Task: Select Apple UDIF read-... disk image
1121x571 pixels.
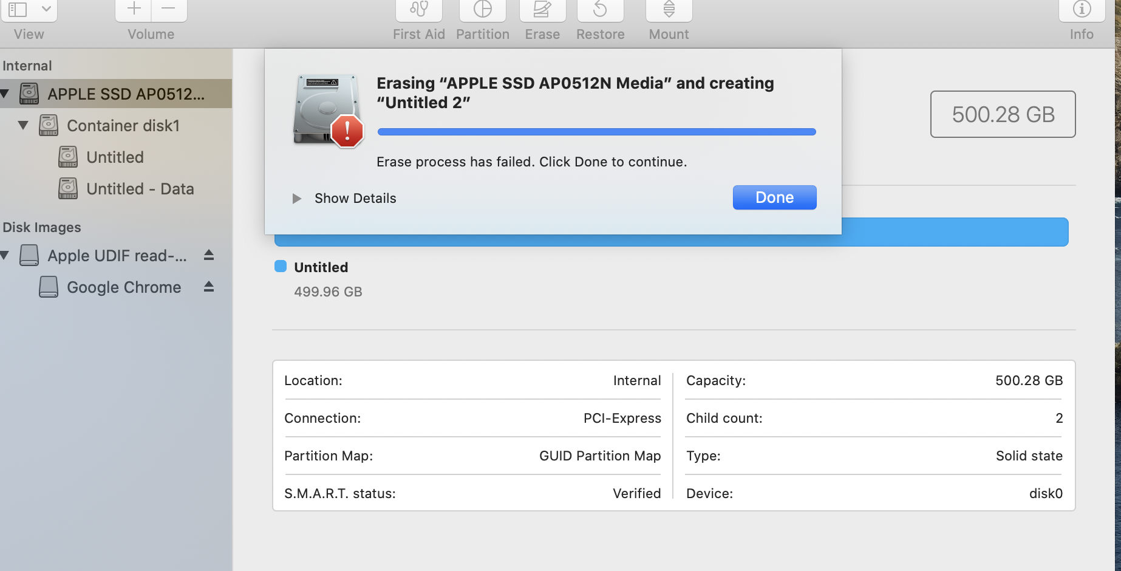Action: (x=116, y=255)
